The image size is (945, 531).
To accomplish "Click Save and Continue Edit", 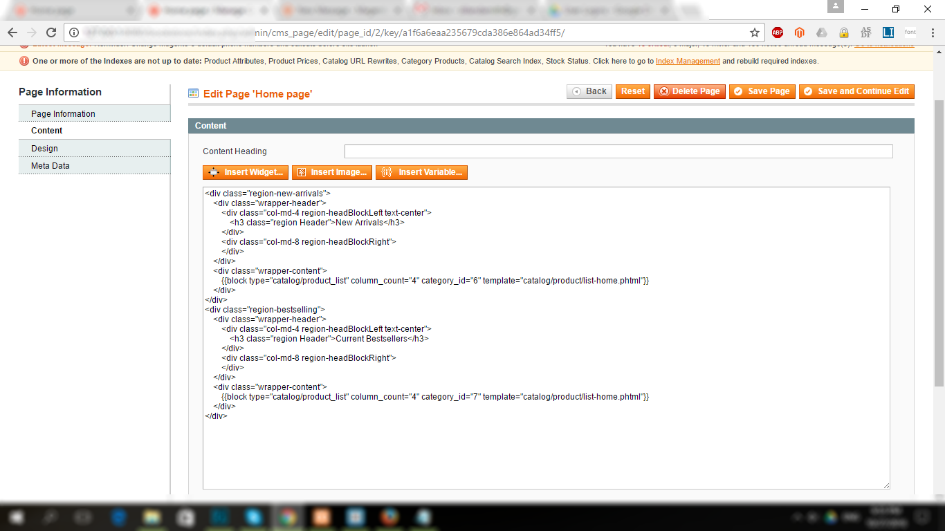I will click(856, 91).
